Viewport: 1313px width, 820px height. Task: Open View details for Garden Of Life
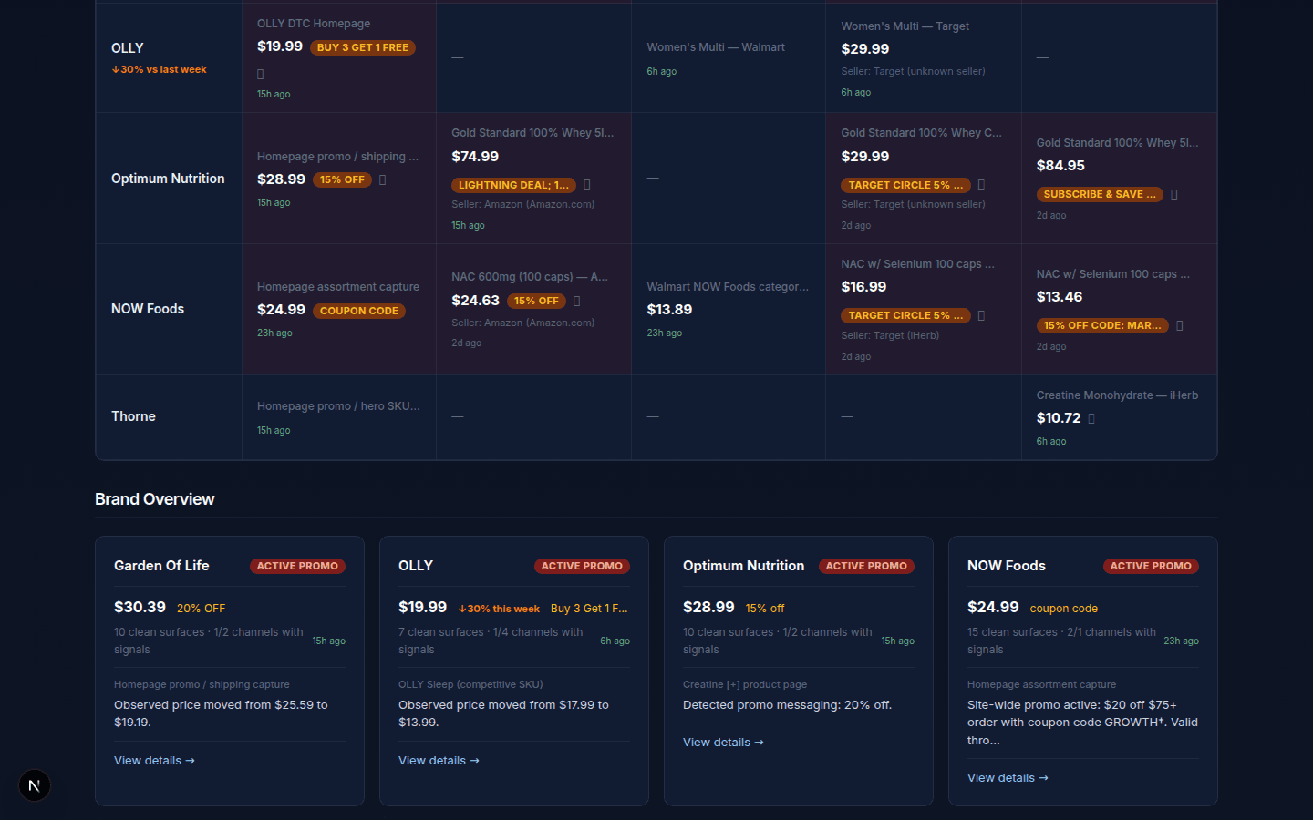point(154,761)
